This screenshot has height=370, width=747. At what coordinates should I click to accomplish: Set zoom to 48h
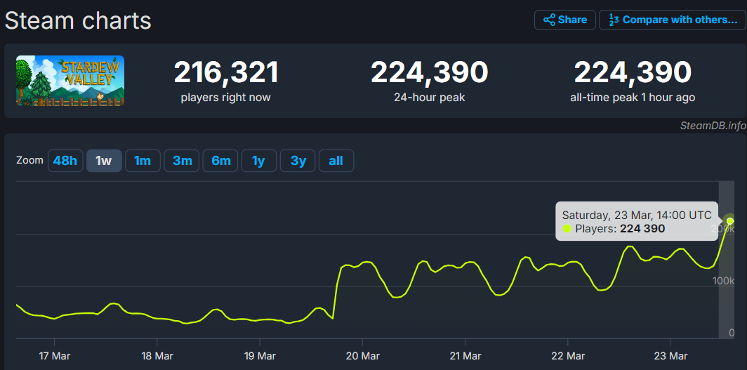(65, 161)
